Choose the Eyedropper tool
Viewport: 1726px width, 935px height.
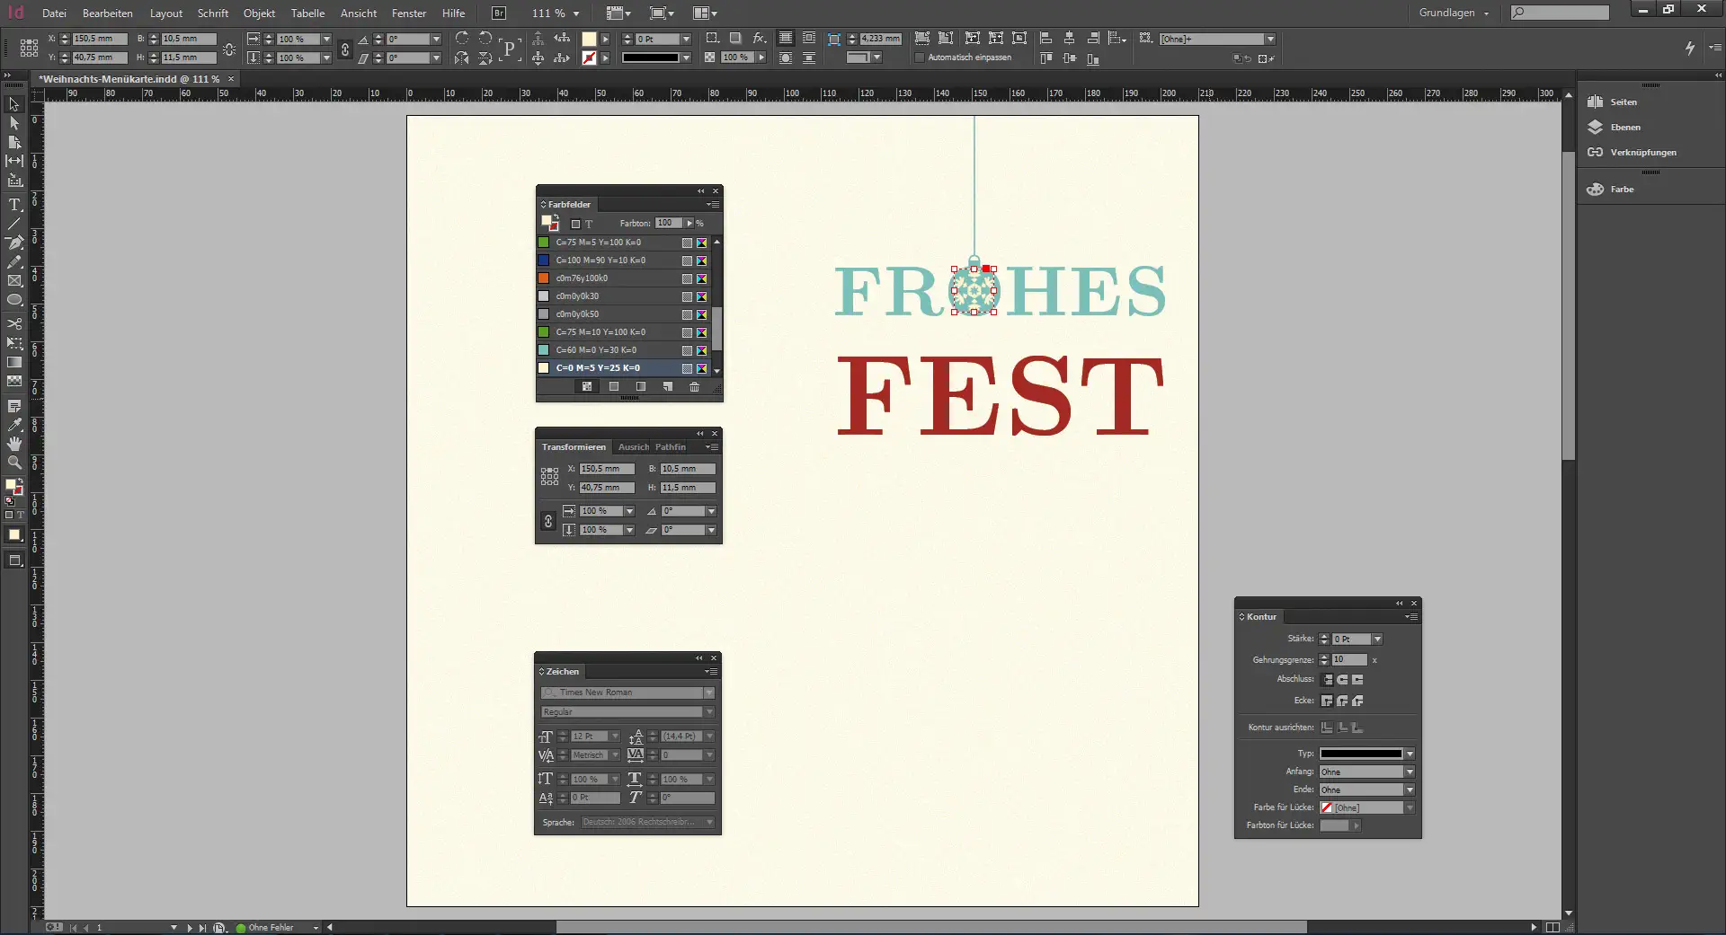(14, 425)
